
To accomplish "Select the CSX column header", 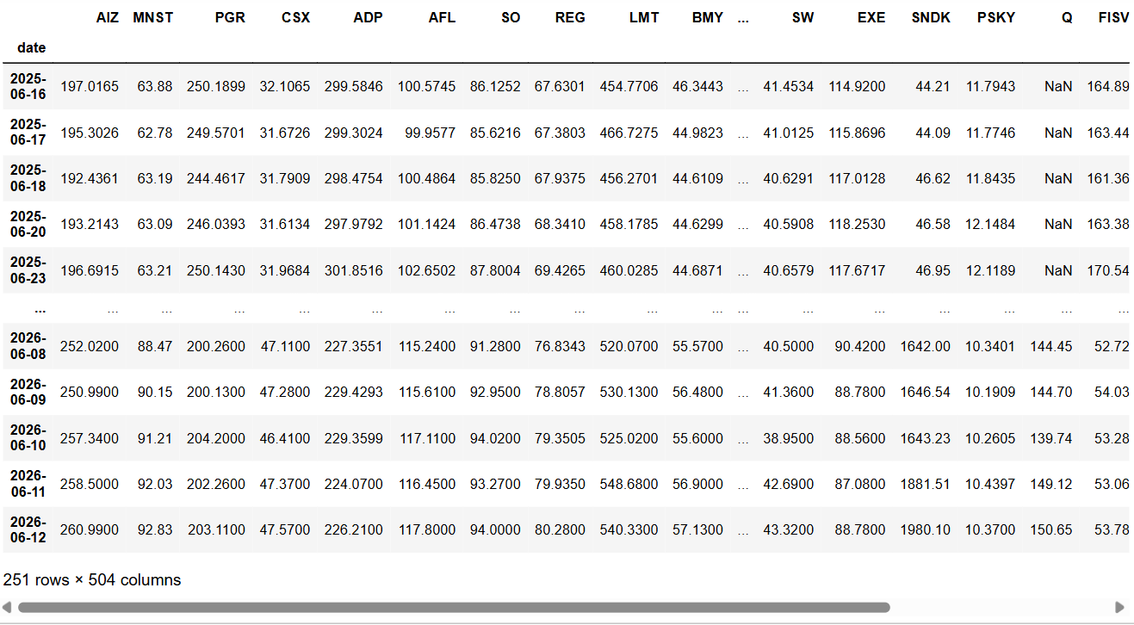I will (x=295, y=17).
